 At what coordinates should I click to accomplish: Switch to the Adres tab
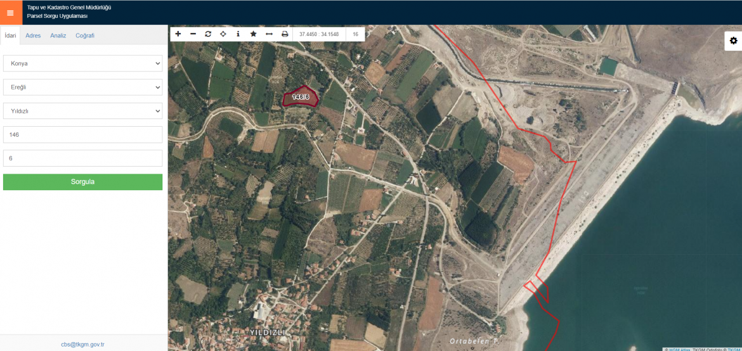(33, 35)
